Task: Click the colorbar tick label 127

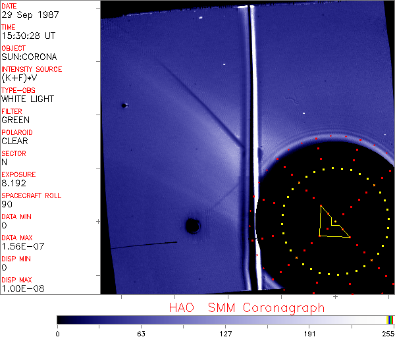Action: point(226,333)
